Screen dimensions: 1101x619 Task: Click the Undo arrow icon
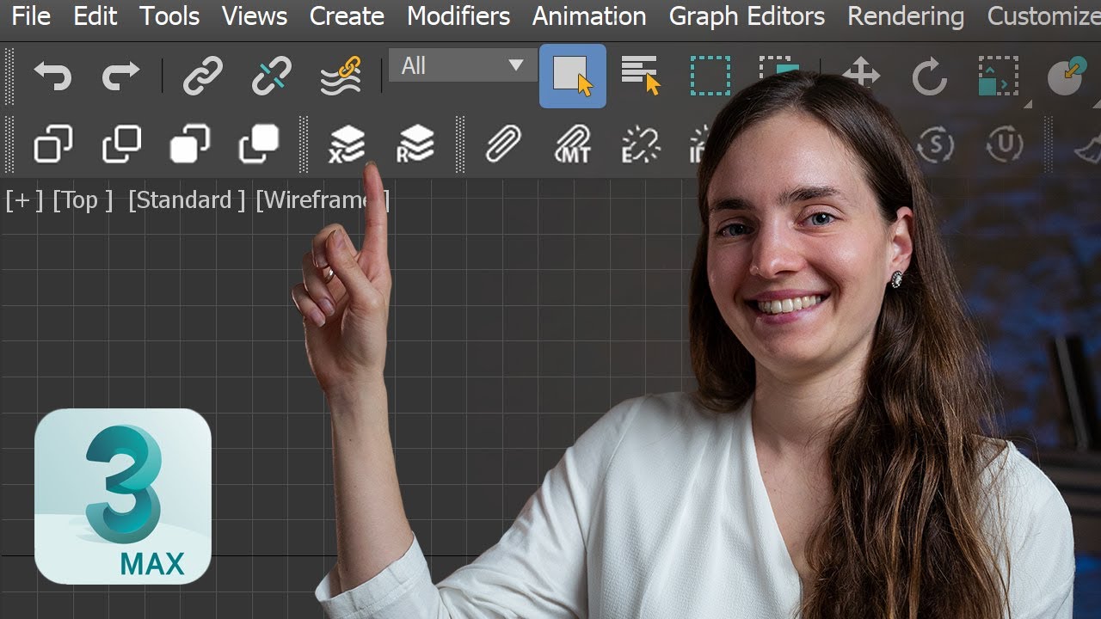coord(52,77)
